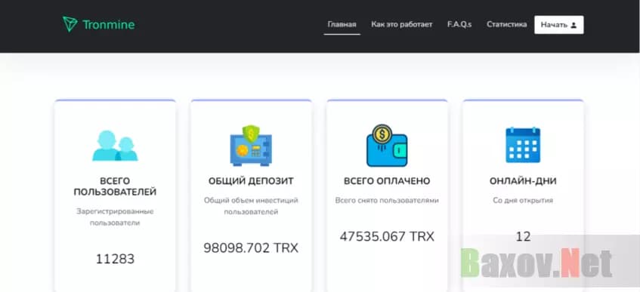The image size is (640, 292).
Task: Select the ВСЕГО ПОЛЬЗОВАТЕЛЕЙ heading
Action: 115,186
